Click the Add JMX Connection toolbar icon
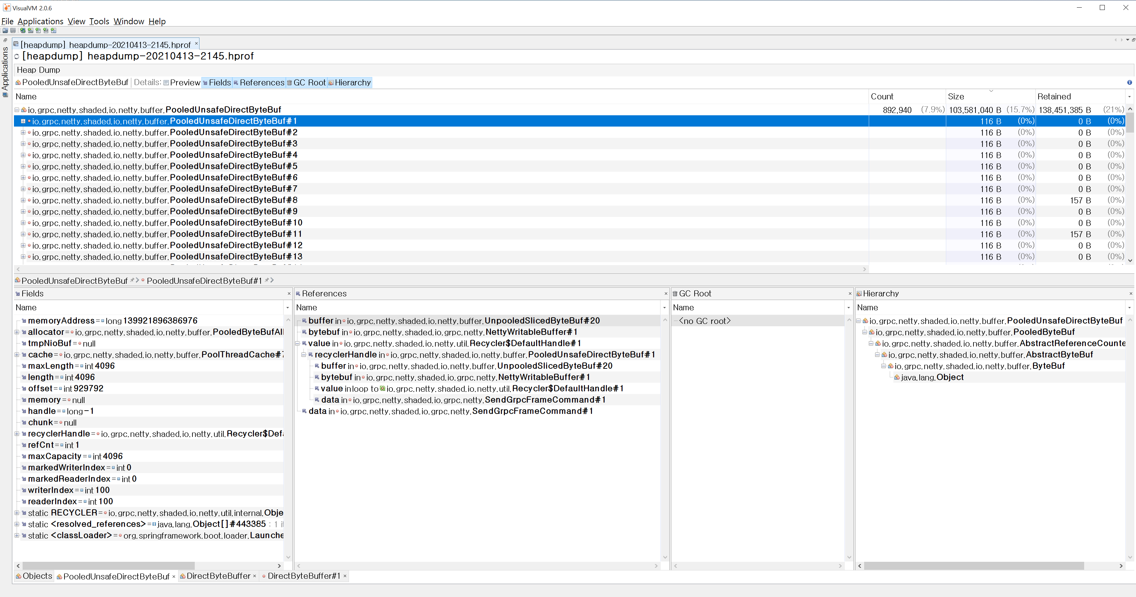The image size is (1136, 597). click(30, 31)
